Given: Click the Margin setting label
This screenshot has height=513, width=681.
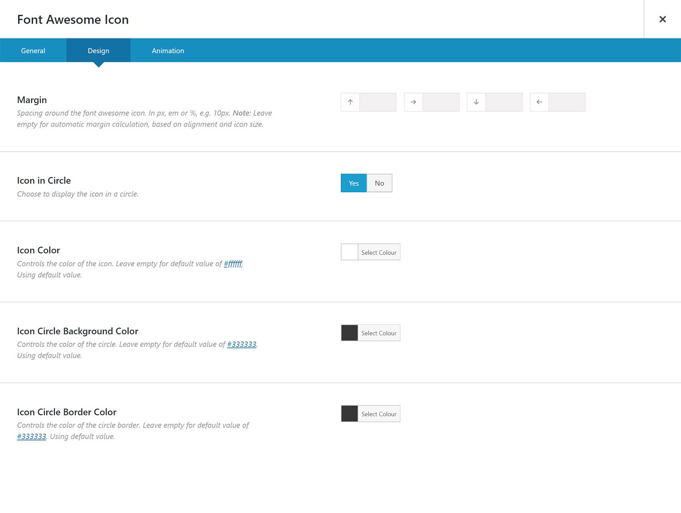Looking at the screenshot, I should [x=32, y=100].
